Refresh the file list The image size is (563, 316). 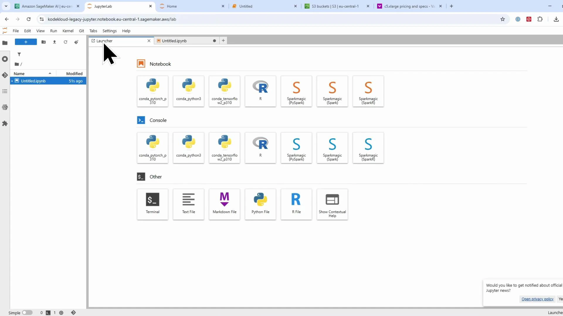(65, 42)
